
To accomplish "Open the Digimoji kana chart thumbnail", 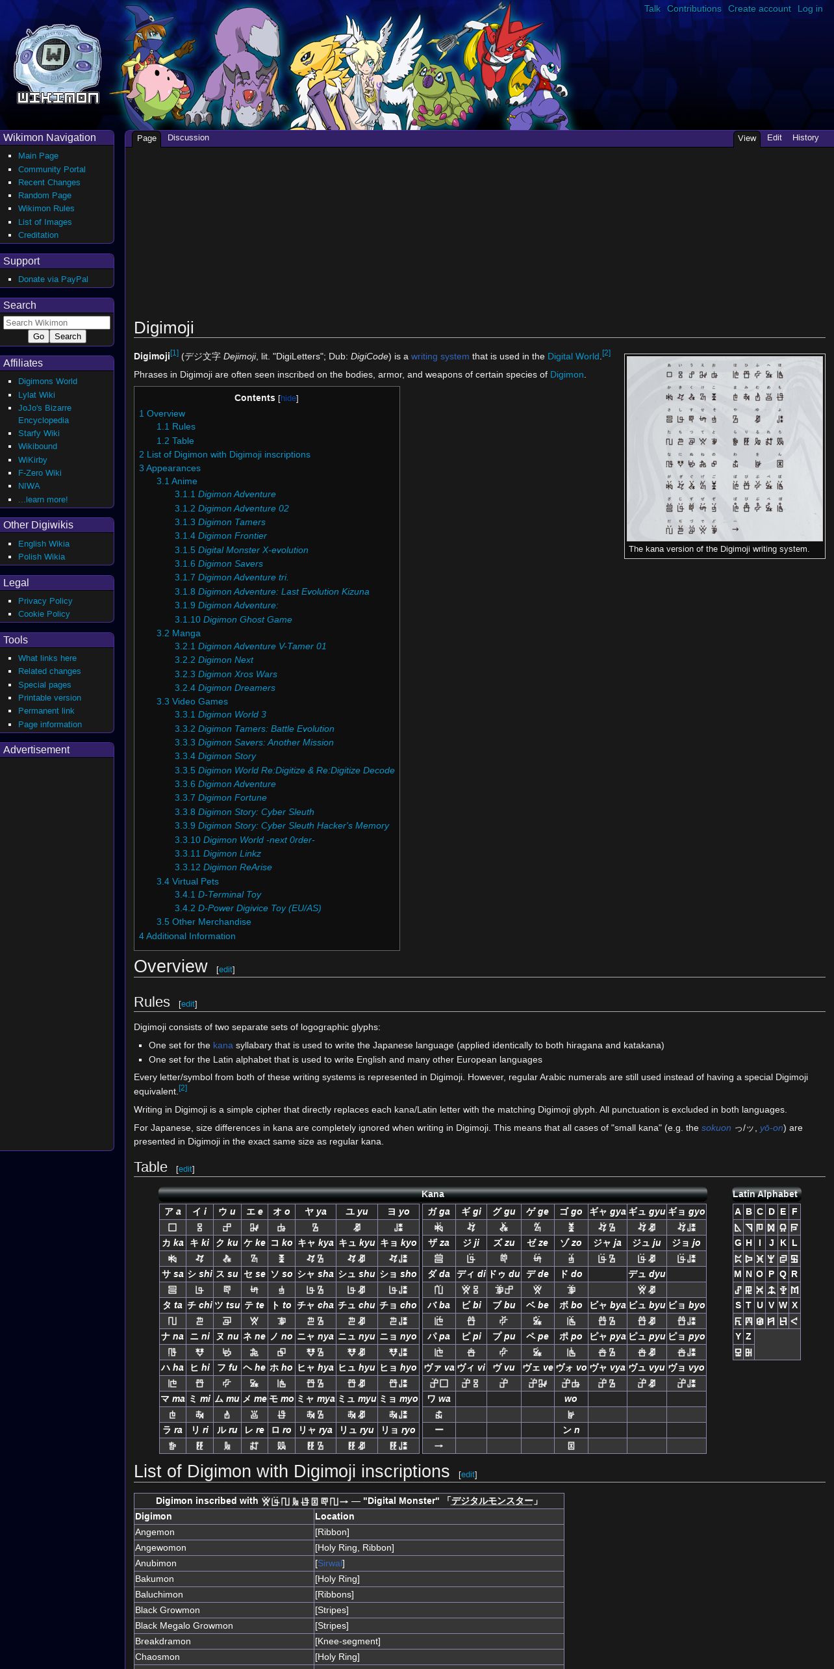I will pos(725,448).
